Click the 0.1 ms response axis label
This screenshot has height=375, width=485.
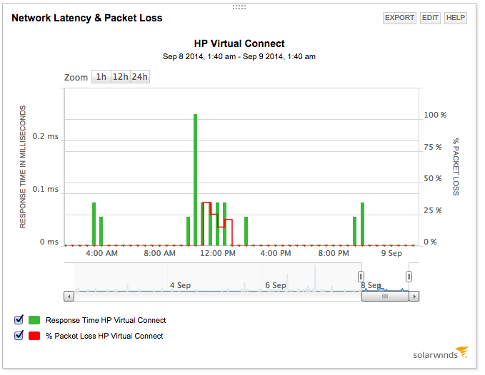click(45, 189)
